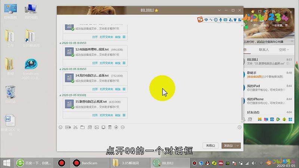The image size is (299, 168).
Task: Click volume speaker tray icon
Action: pos(254,163)
